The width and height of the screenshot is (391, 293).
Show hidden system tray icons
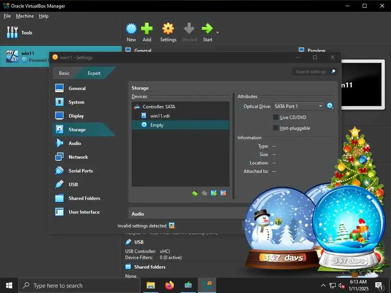(x=323, y=285)
